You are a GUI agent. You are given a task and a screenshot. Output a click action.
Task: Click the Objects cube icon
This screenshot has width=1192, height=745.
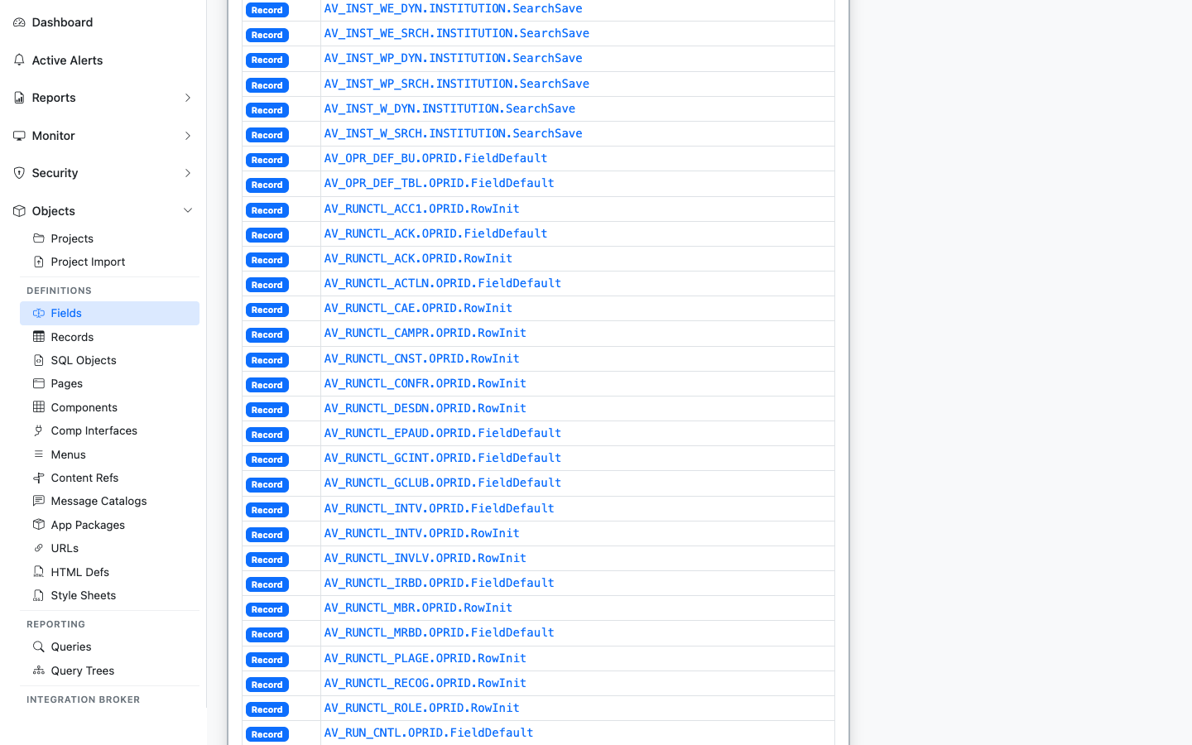click(19, 211)
